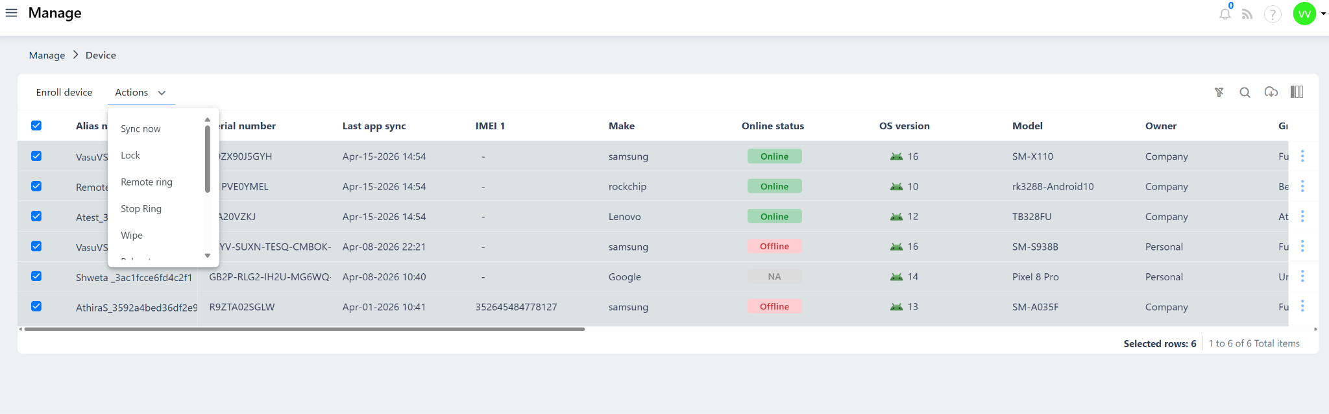
Task: Select Wipe from Actions menu
Action: coord(132,235)
